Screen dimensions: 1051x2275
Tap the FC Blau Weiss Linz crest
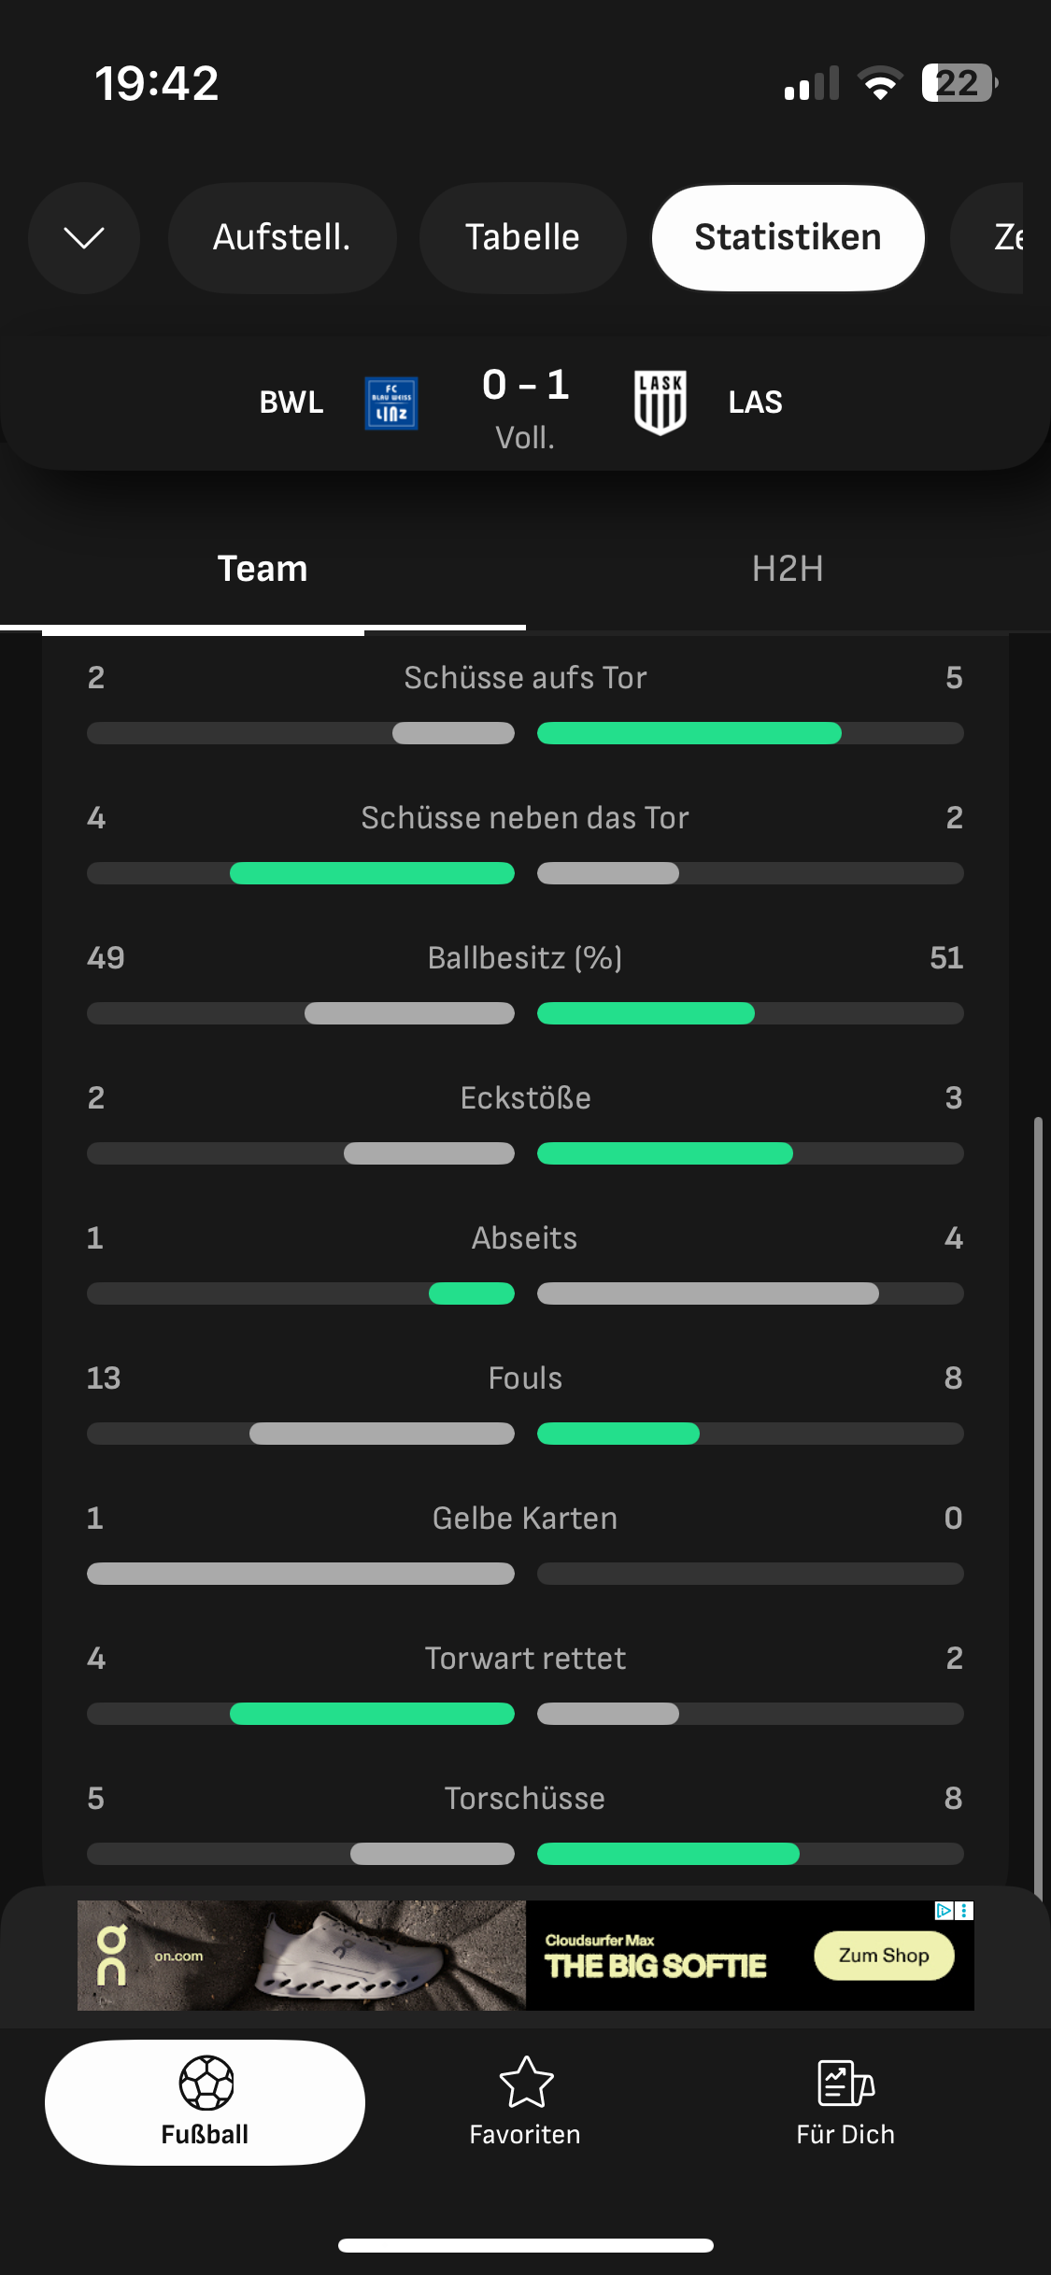click(x=391, y=403)
